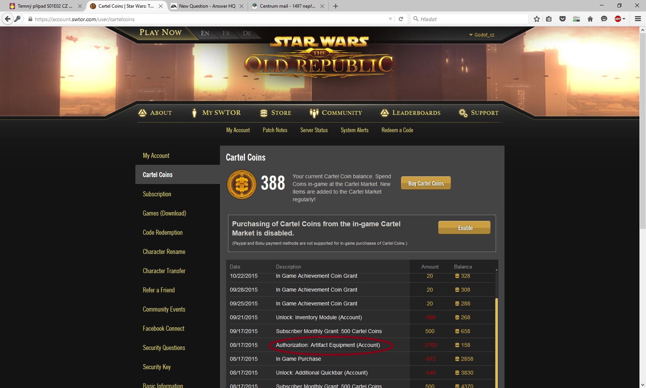Open Security Key in the sidebar

(157, 367)
